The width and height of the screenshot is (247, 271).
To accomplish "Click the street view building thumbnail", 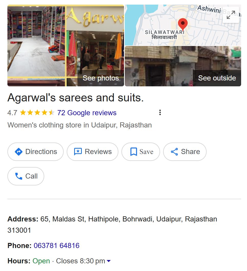I will click(x=183, y=66).
